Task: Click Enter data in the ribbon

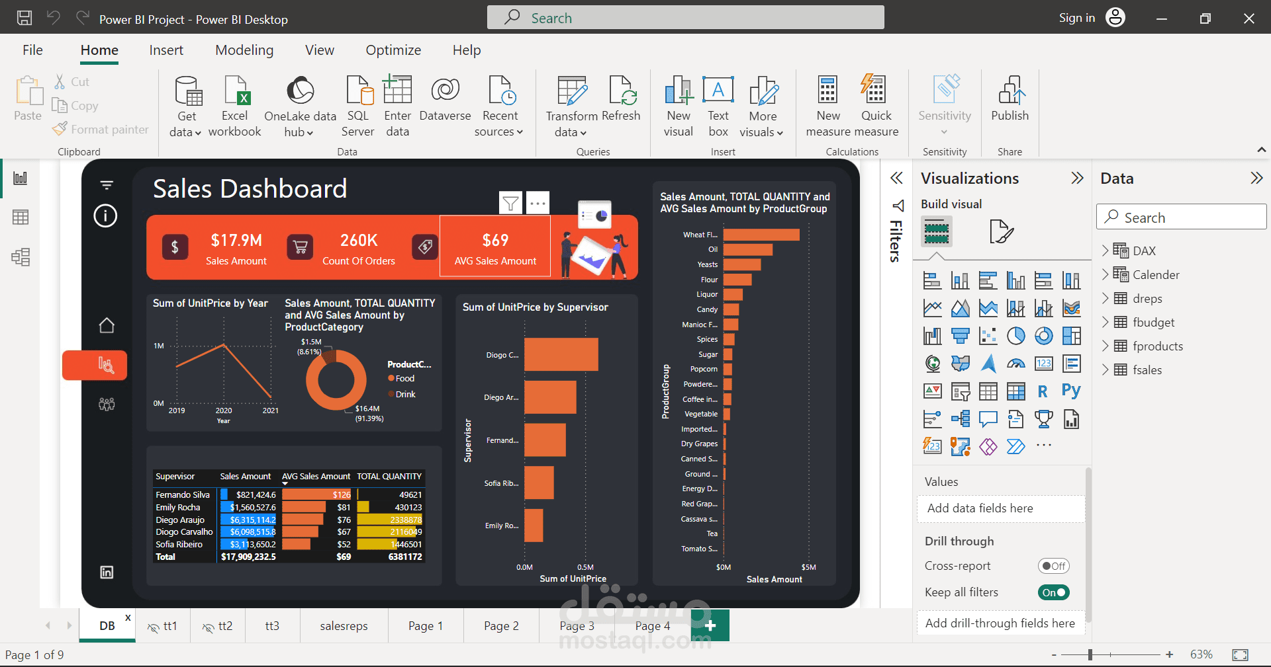Action: (x=397, y=106)
